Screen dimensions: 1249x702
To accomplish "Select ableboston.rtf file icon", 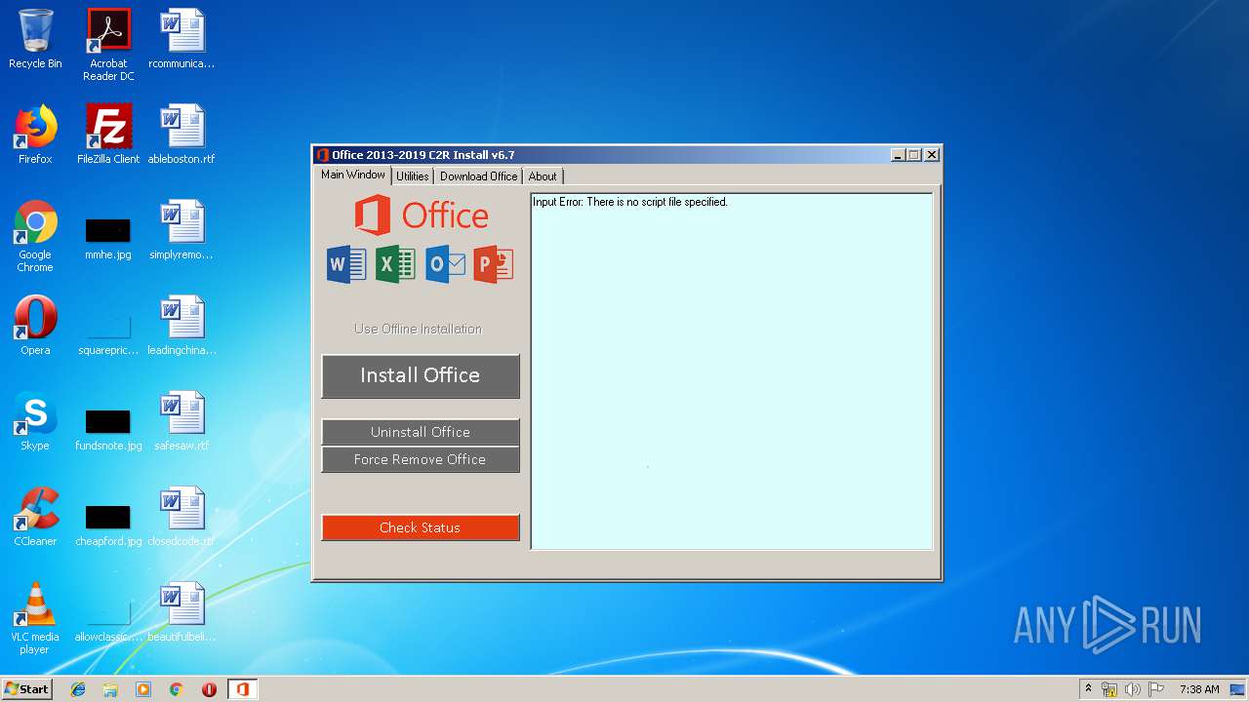I will [x=181, y=135].
